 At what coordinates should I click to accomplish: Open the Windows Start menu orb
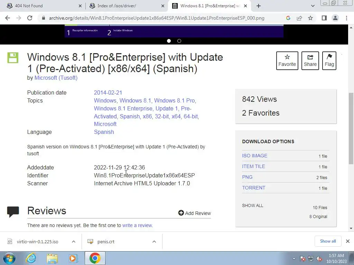click(9, 258)
